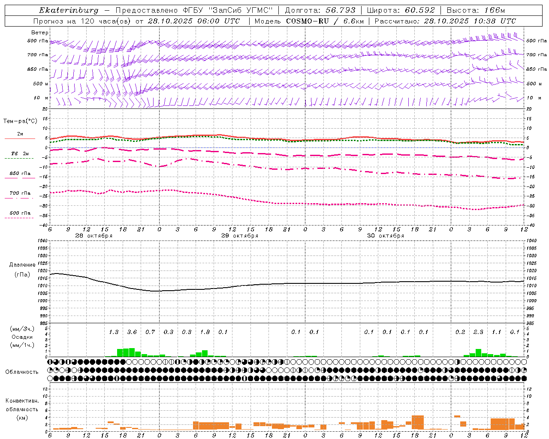
Task: Click the (мм/1ч.) precipitation unit label
Action: pyautogui.click(x=22, y=345)
